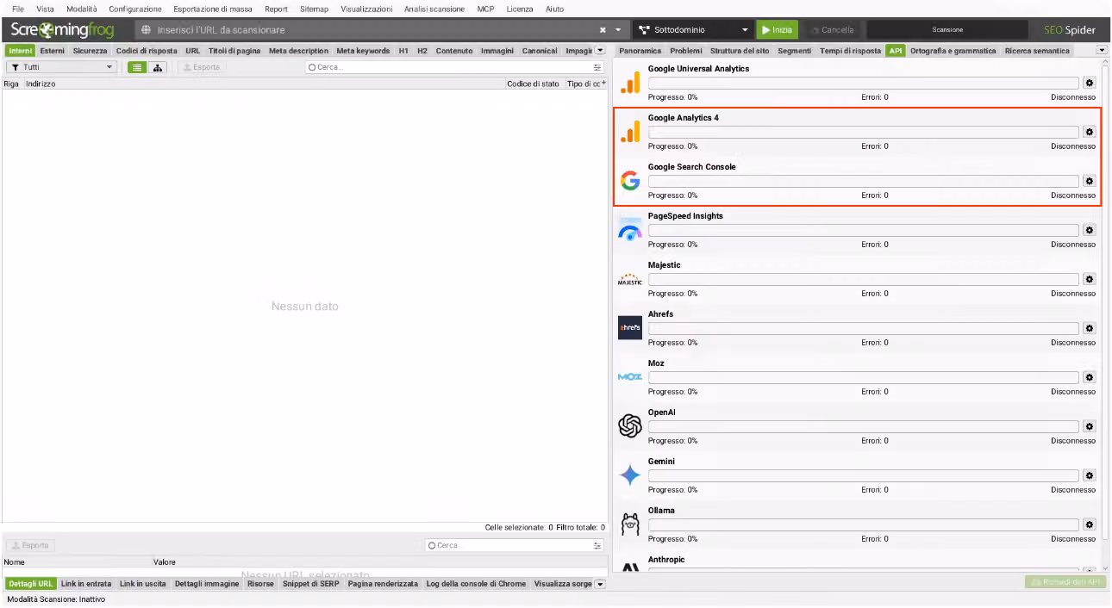Screen dimensions: 1112x608
Task: Click Richiedi dati API button
Action: 1064,582
